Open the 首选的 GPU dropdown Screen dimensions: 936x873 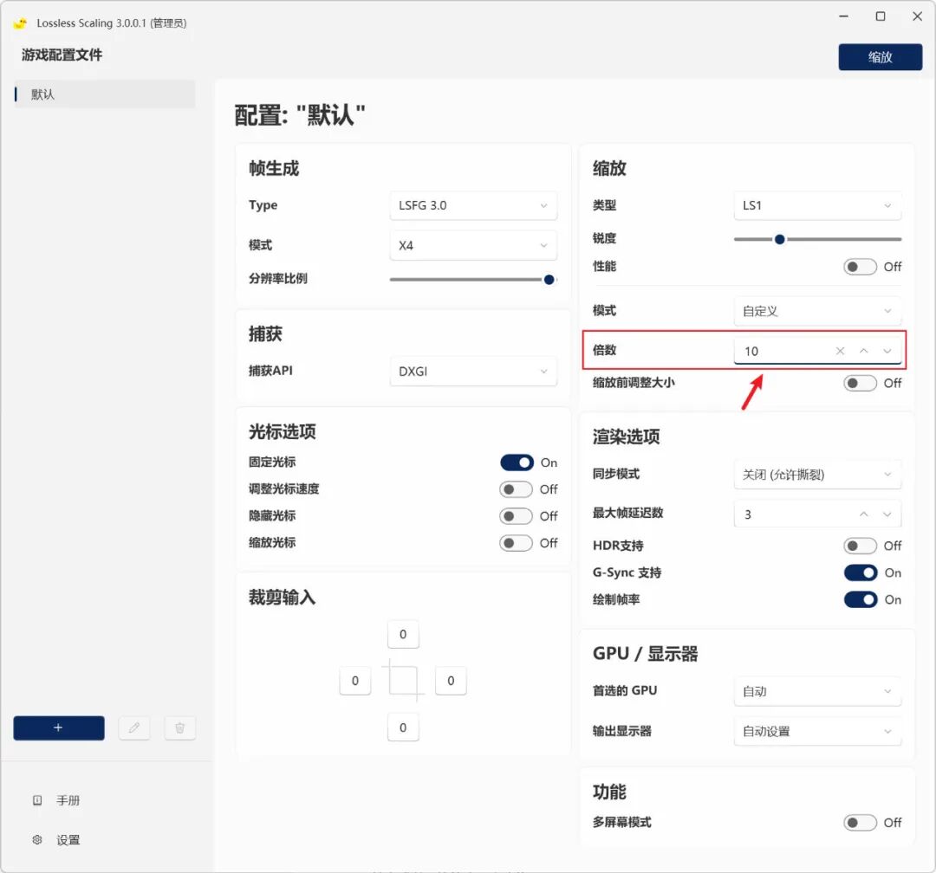[x=816, y=691]
